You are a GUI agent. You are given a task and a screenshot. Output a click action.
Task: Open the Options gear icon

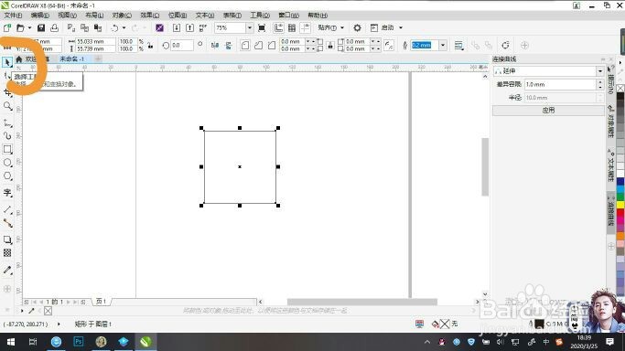357,27
